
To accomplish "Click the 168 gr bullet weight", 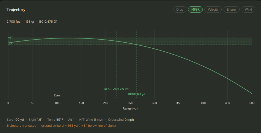I will pyautogui.click(x=30, y=22).
